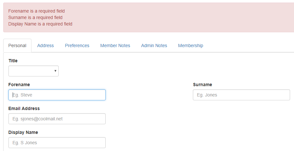Focus the Forename input field
This screenshot has width=294, height=151.
click(x=57, y=95)
